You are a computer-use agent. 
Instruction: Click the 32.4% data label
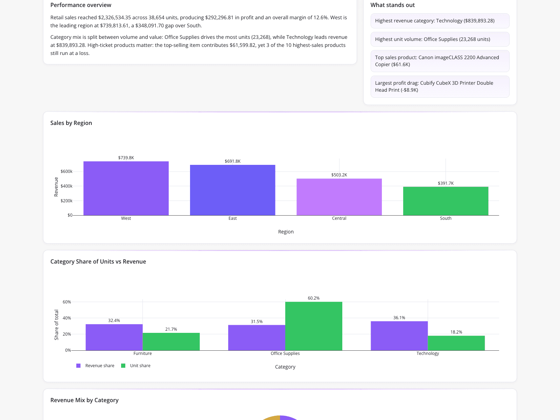coord(114,321)
